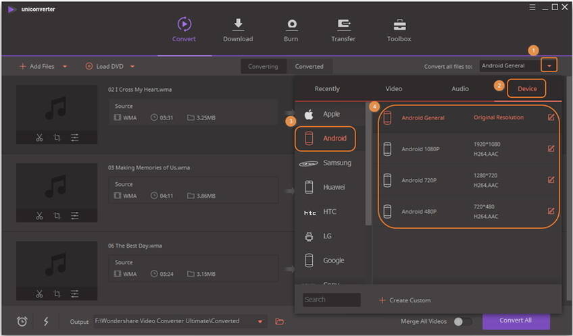Viewport: 573px width, 336px height.
Task: Expand the Output path dropdown
Action: [260, 321]
